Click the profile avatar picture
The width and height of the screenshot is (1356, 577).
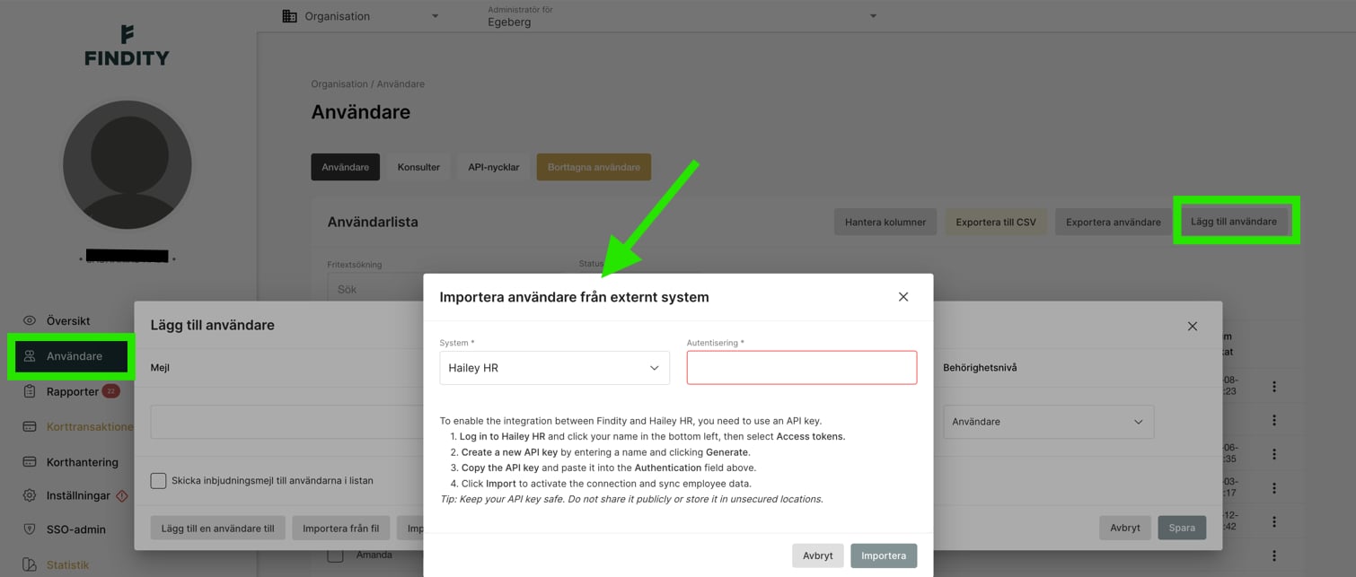tap(127, 165)
